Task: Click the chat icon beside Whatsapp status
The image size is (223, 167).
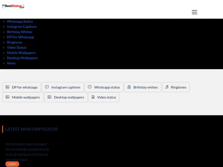Action: click(x=90, y=87)
